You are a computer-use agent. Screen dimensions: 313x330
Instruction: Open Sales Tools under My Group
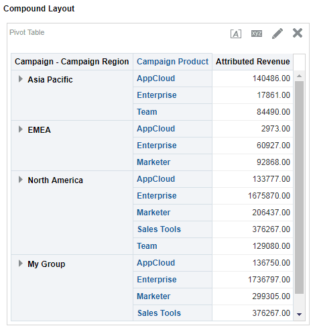(x=159, y=313)
